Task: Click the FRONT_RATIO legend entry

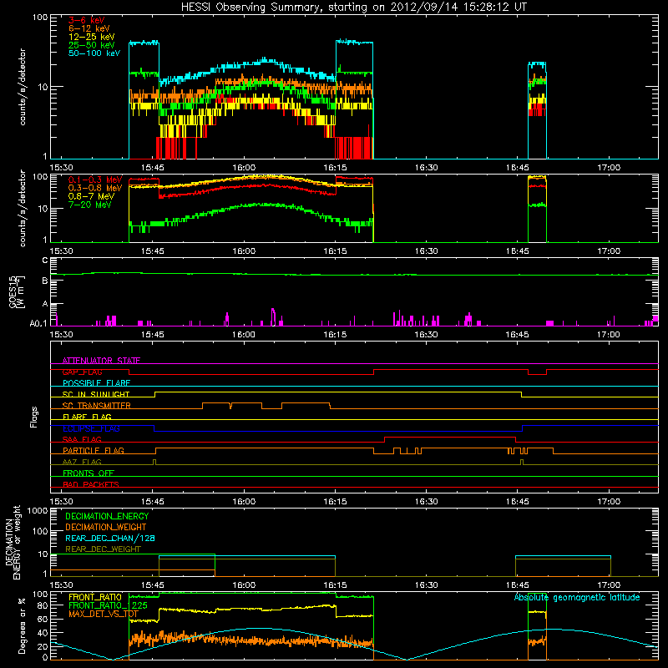Action: [95, 597]
